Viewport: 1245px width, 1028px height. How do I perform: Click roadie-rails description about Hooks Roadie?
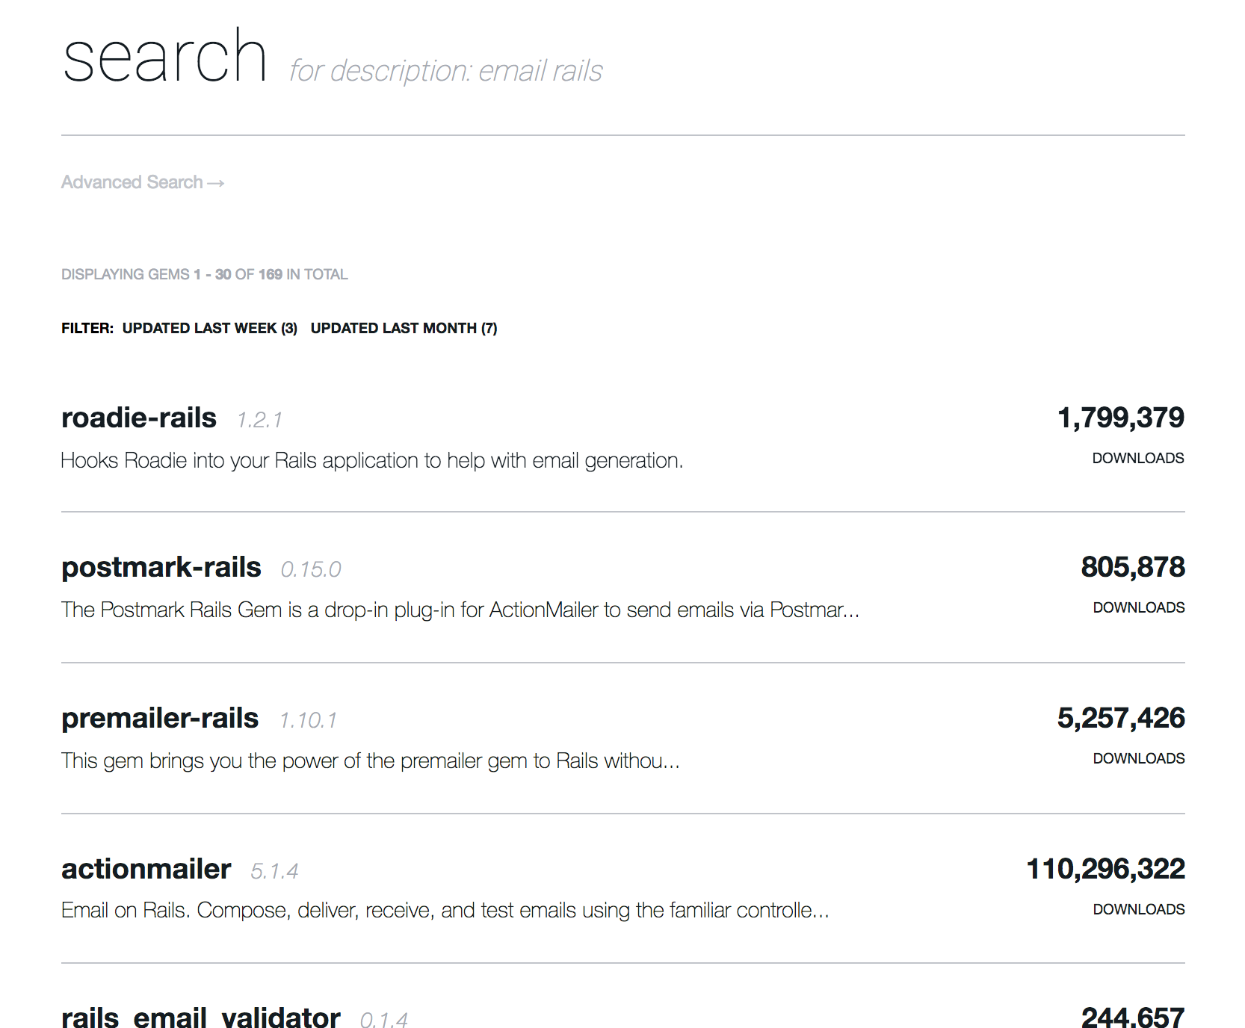(371, 461)
